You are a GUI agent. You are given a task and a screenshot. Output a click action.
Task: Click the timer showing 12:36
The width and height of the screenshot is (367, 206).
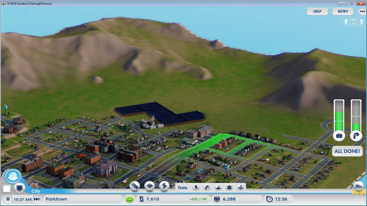[x=278, y=199]
